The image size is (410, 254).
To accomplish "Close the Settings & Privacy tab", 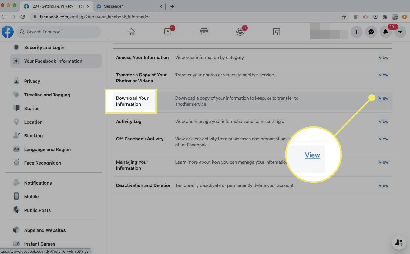I will [88, 6].
